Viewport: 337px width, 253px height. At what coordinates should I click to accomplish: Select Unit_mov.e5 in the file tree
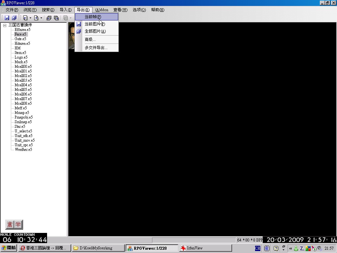click(x=24, y=140)
